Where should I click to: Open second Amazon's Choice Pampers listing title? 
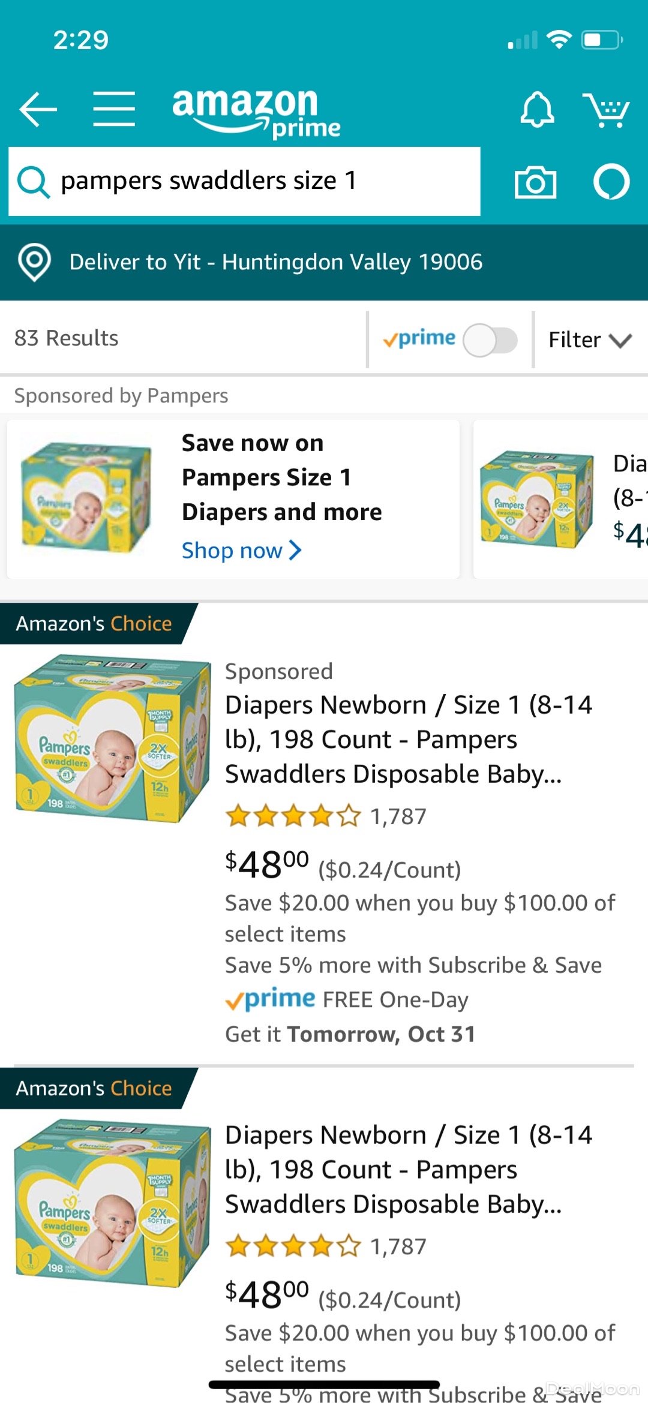[x=408, y=1169]
